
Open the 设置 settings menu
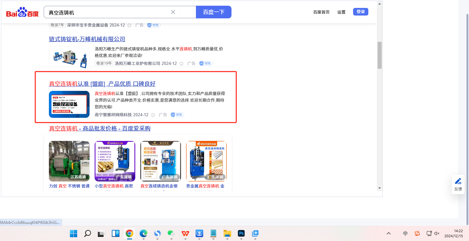tap(341, 12)
